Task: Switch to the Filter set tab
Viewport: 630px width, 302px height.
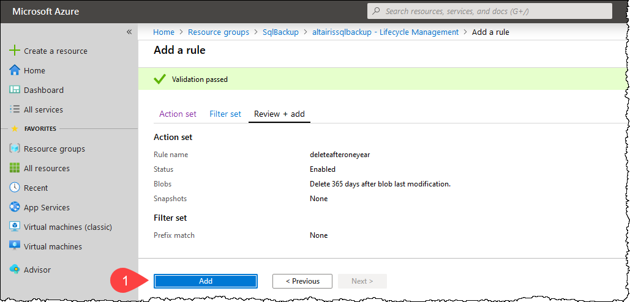Action: click(225, 114)
